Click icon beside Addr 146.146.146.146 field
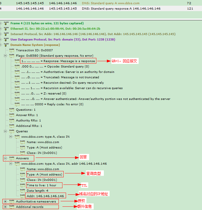The width and height of the screenshot is (202, 210). 23,196
